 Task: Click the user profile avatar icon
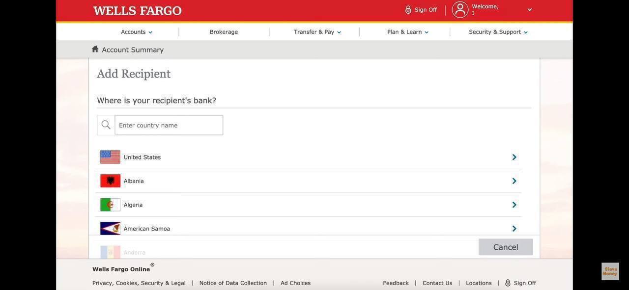coord(460,9)
